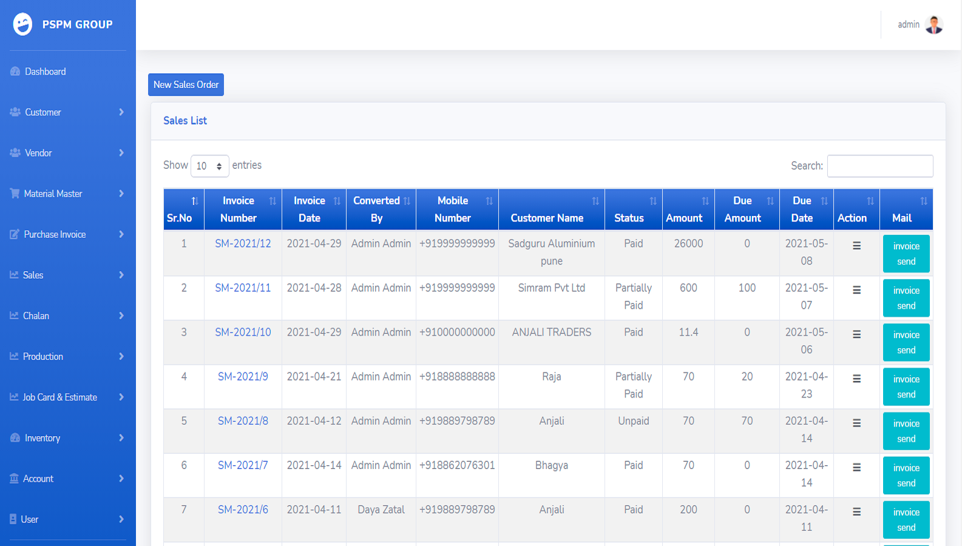Open the Purchase Invoice menu item
962x546 pixels.
coord(55,234)
